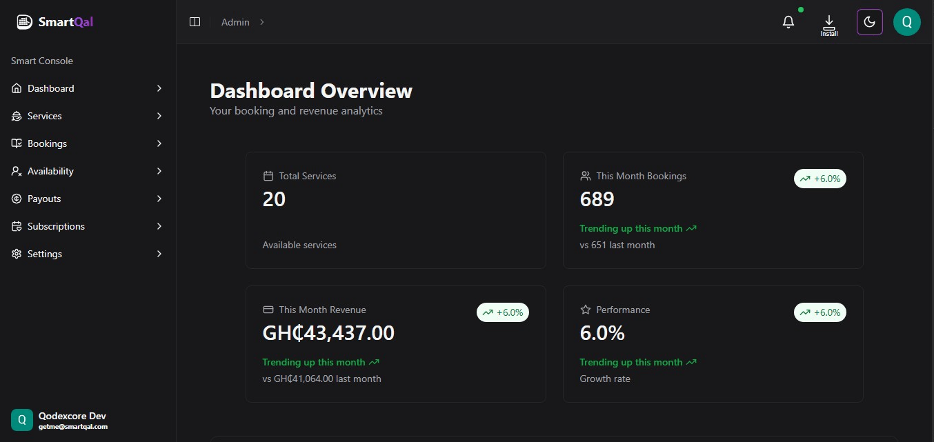The height and width of the screenshot is (442, 934).
Task: Expand the Payouts section chevron
Action: point(159,199)
